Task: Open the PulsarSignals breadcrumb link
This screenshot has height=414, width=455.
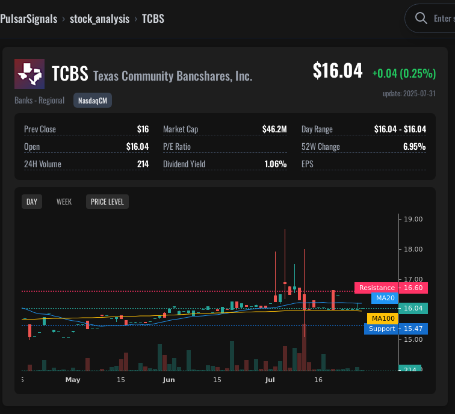Action: coord(29,19)
